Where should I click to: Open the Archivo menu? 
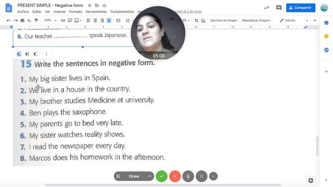(x=23, y=11)
